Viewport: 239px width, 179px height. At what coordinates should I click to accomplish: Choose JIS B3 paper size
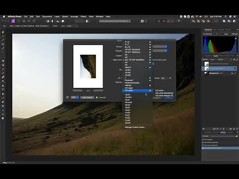tap(137, 70)
